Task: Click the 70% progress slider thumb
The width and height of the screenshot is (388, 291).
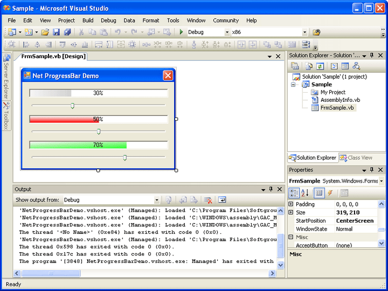Action: (124, 157)
